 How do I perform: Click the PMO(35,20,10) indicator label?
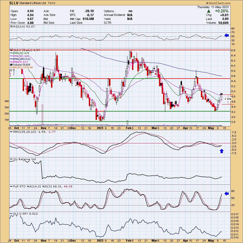(25, 132)
